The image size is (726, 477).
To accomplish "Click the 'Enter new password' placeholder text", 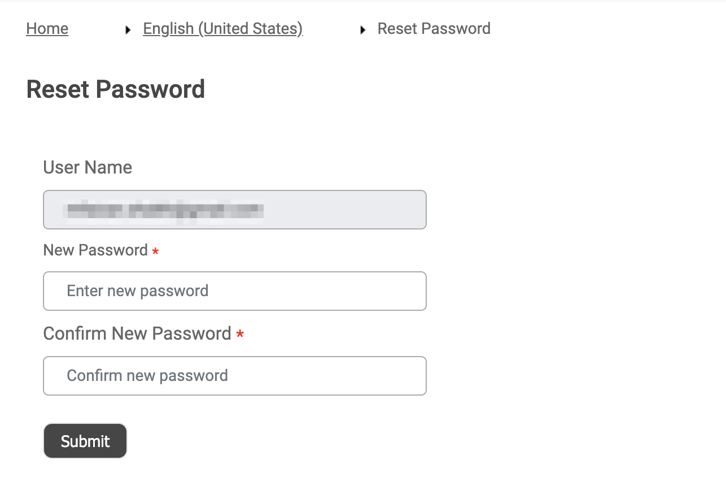I will 138,291.
